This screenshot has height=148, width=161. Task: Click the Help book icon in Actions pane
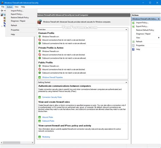[x=133, y=49]
